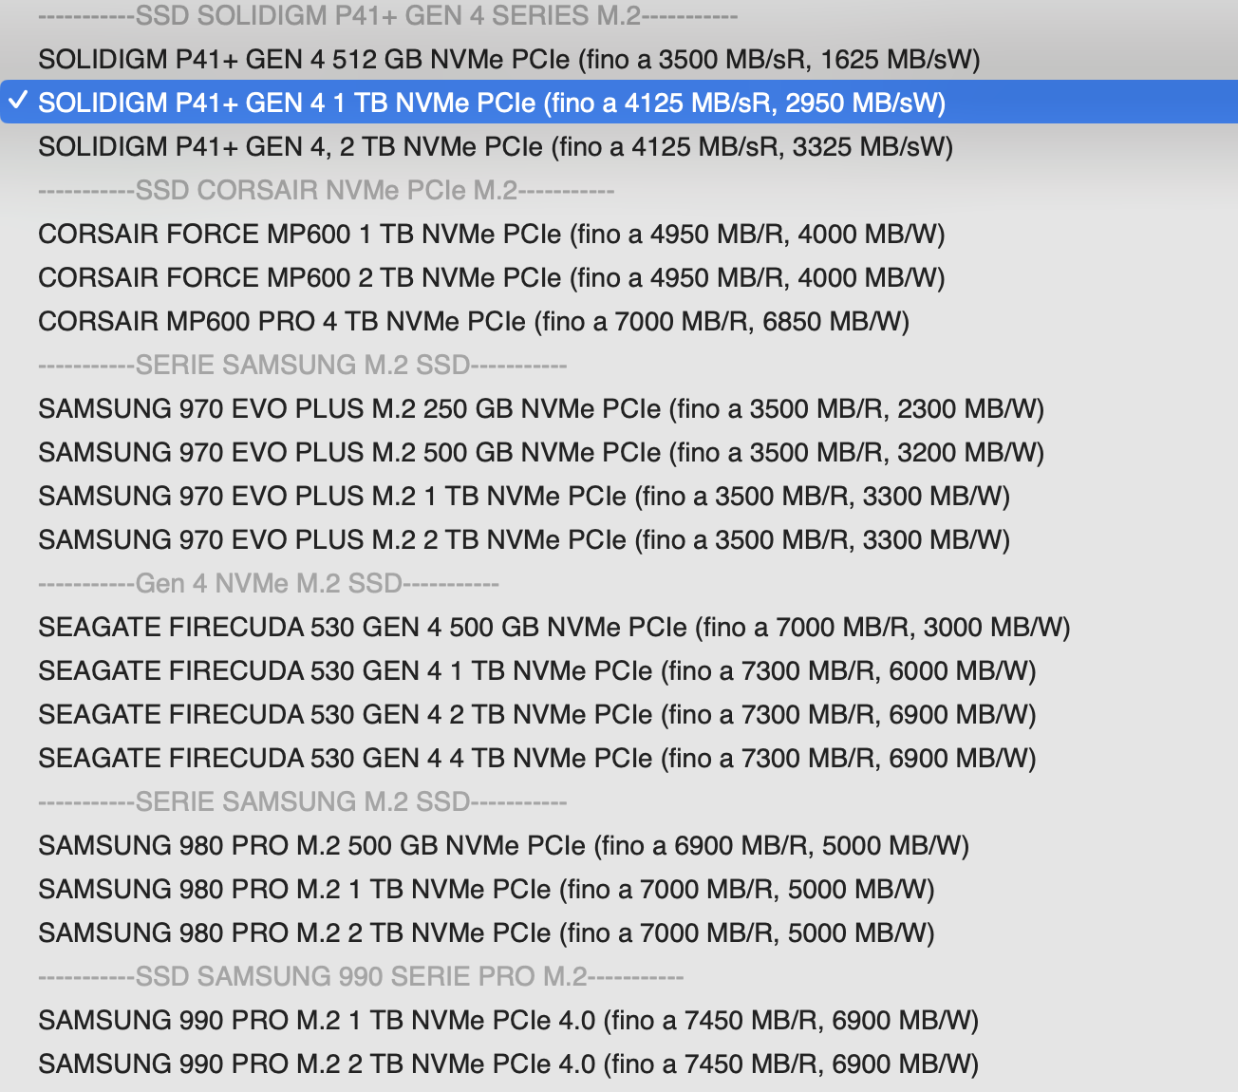
Task: Select SAMSUNG 980 PRO M.2 2 TB
Action: click(619, 932)
